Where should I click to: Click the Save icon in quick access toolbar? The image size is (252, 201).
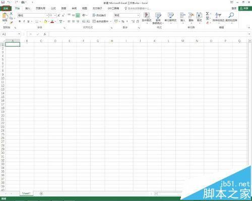pos(3,3)
